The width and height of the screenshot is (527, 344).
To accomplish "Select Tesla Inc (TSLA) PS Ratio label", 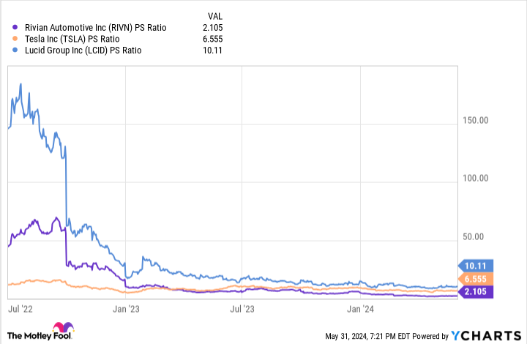I will (72, 39).
